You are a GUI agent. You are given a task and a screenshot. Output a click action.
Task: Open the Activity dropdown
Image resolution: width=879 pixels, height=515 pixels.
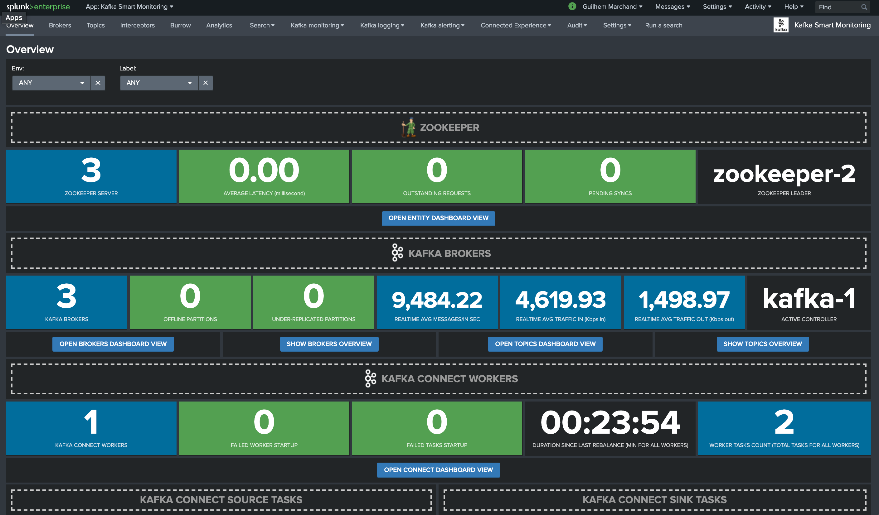click(758, 7)
